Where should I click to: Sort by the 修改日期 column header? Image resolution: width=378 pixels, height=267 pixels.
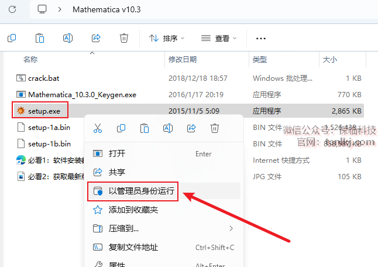[183, 59]
